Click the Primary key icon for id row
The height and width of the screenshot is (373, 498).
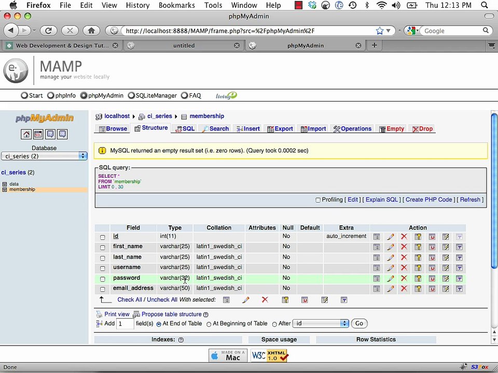tap(418, 237)
